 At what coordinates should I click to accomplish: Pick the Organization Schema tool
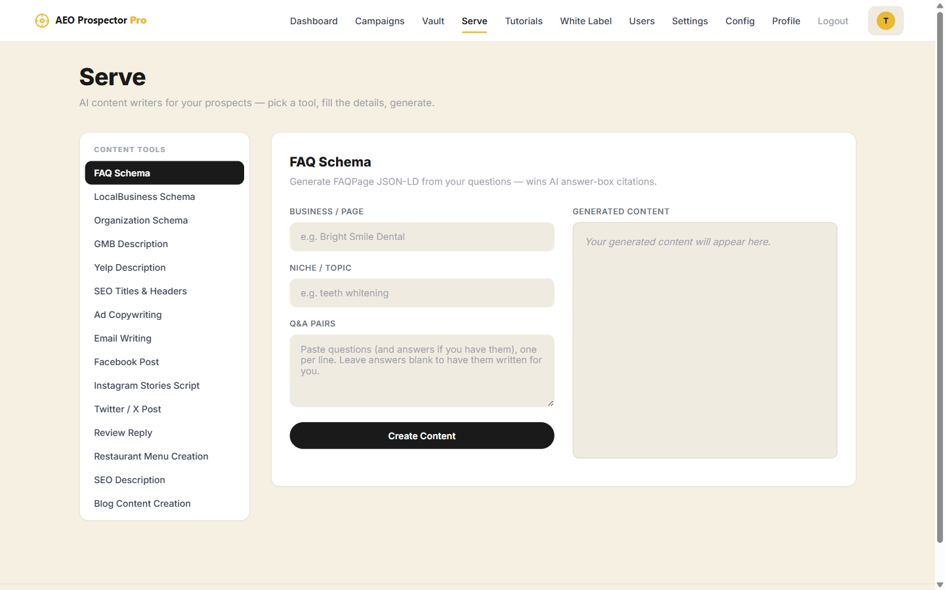coord(165,220)
